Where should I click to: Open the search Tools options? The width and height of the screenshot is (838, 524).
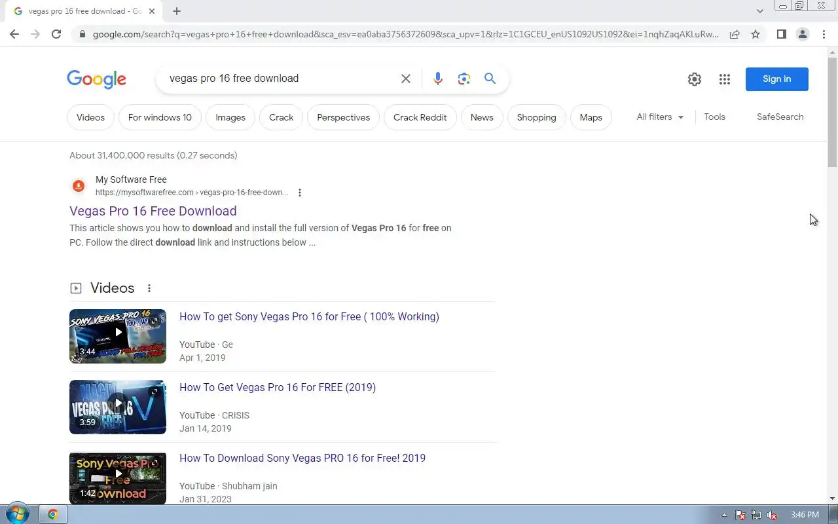714,117
